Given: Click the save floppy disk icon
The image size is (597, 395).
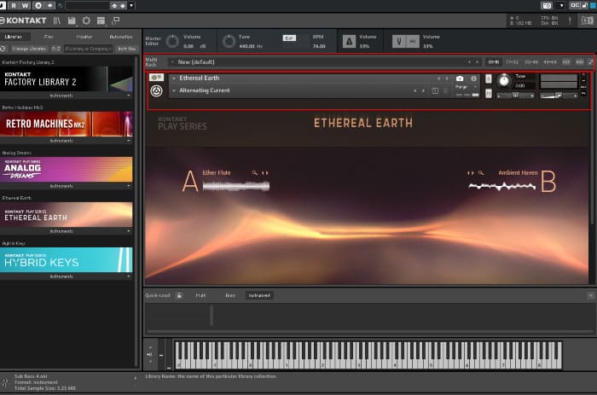Looking at the screenshot, I should (x=71, y=20).
